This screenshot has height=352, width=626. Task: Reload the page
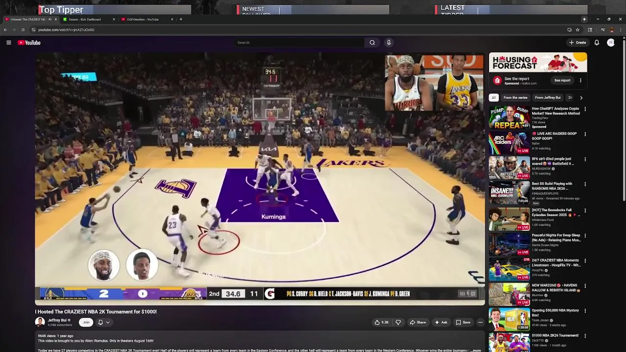point(22,30)
